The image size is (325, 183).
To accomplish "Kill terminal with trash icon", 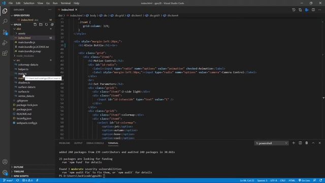I will (307, 143).
